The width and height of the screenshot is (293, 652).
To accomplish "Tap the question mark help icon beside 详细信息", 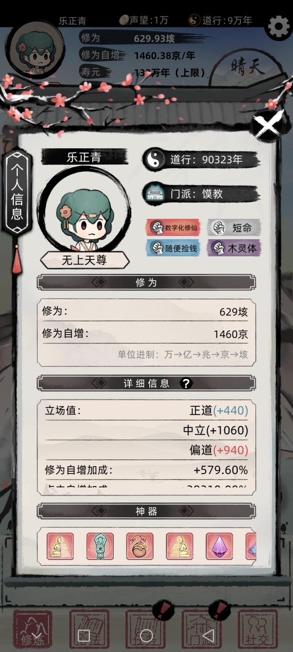I will pyautogui.click(x=186, y=383).
